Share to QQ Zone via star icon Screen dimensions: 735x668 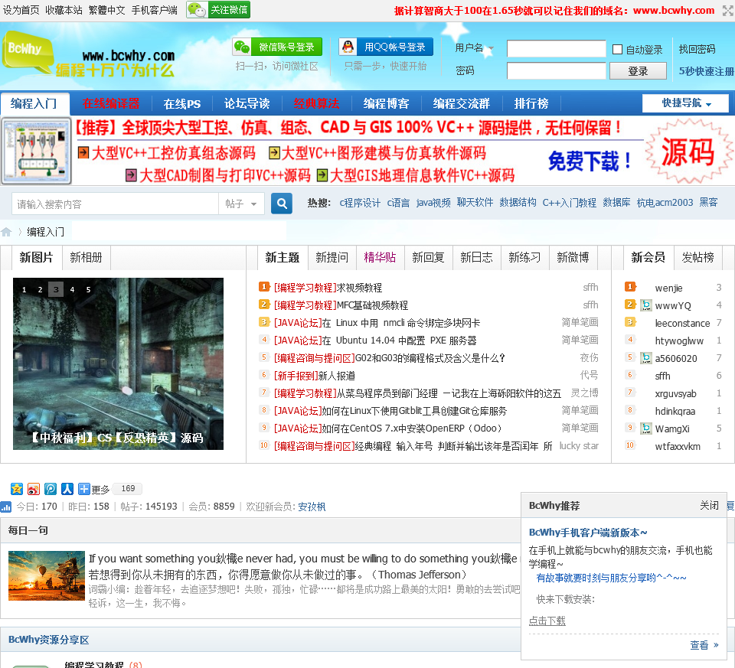pyautogui.click(x=16, y=489)
